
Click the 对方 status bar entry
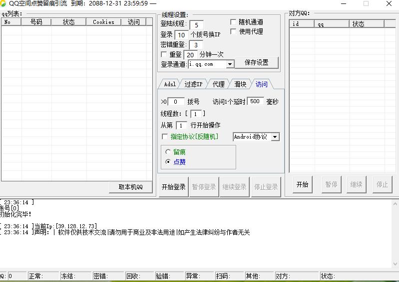pos(297,276)
